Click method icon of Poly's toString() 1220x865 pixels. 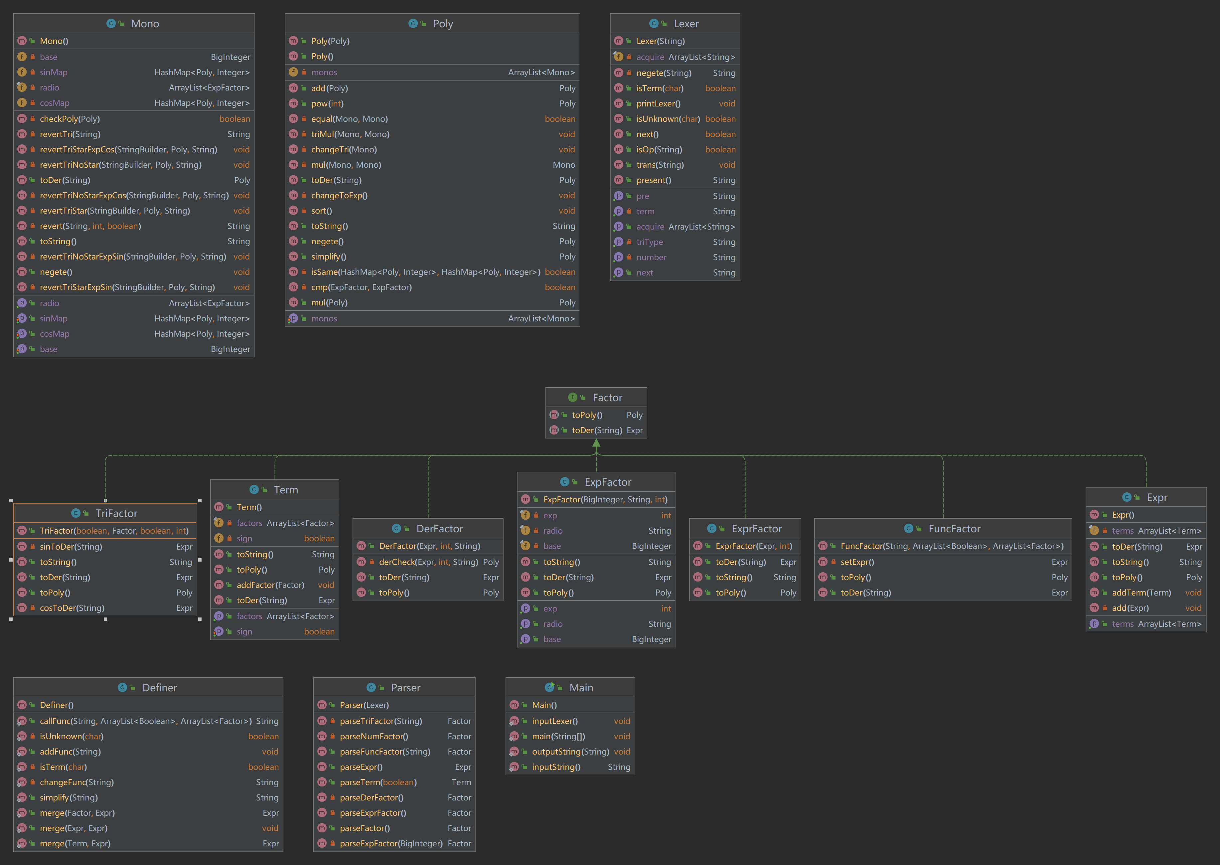tap(293, 226)
